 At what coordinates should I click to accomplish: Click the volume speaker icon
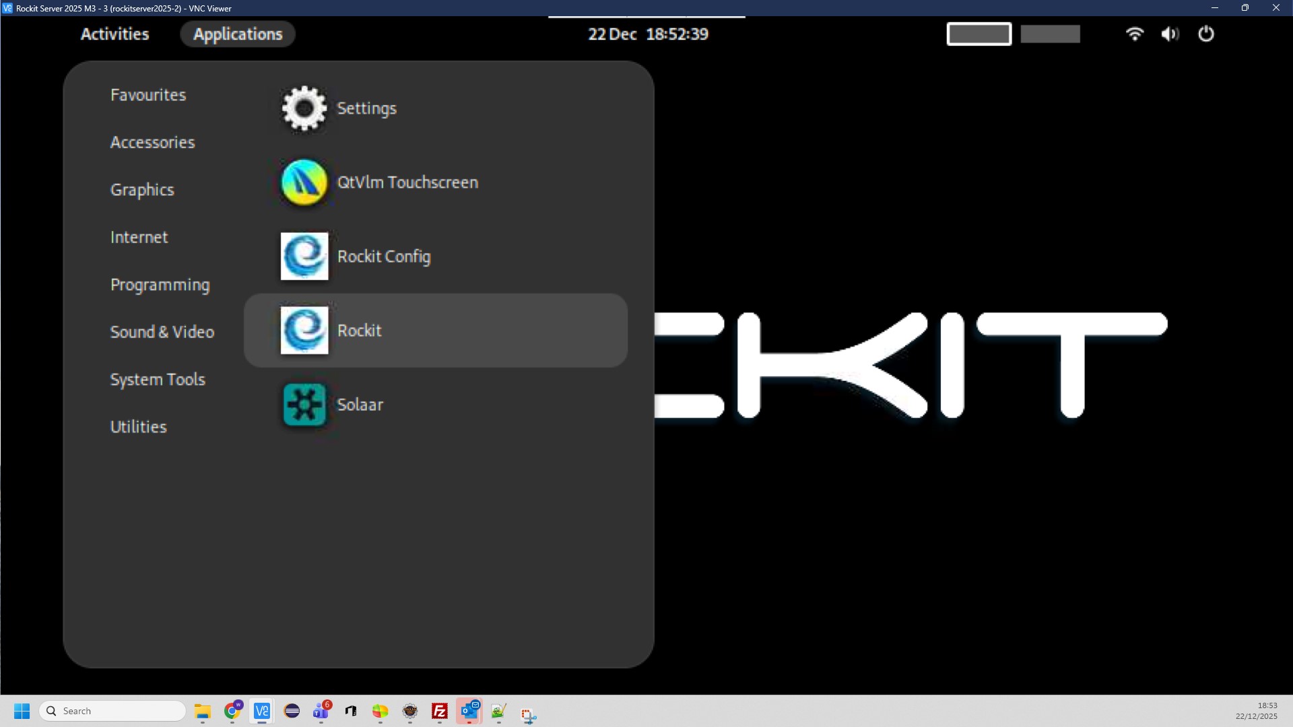click(1170, 34)
